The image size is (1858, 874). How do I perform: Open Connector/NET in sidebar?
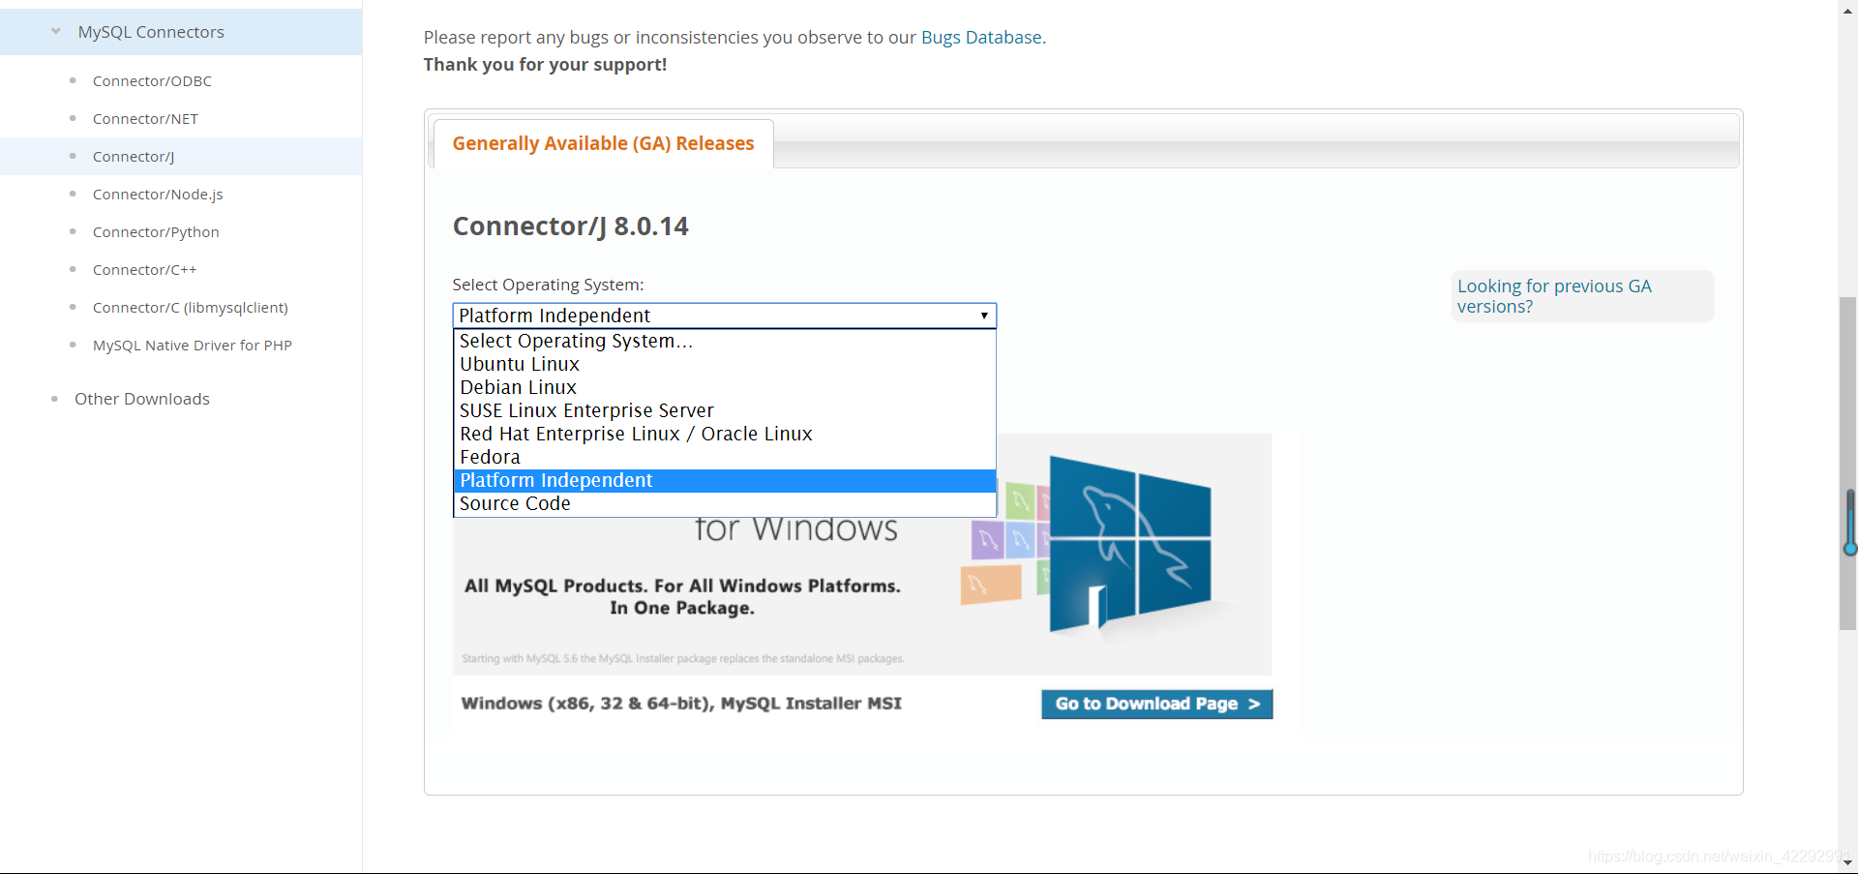pos(145,119)
